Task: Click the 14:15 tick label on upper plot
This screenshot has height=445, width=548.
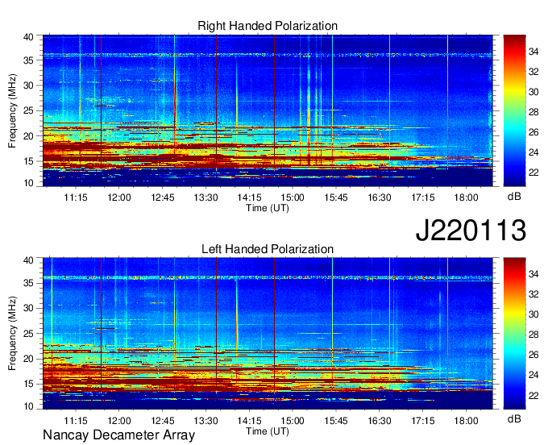Action: [x=249, y=198]
